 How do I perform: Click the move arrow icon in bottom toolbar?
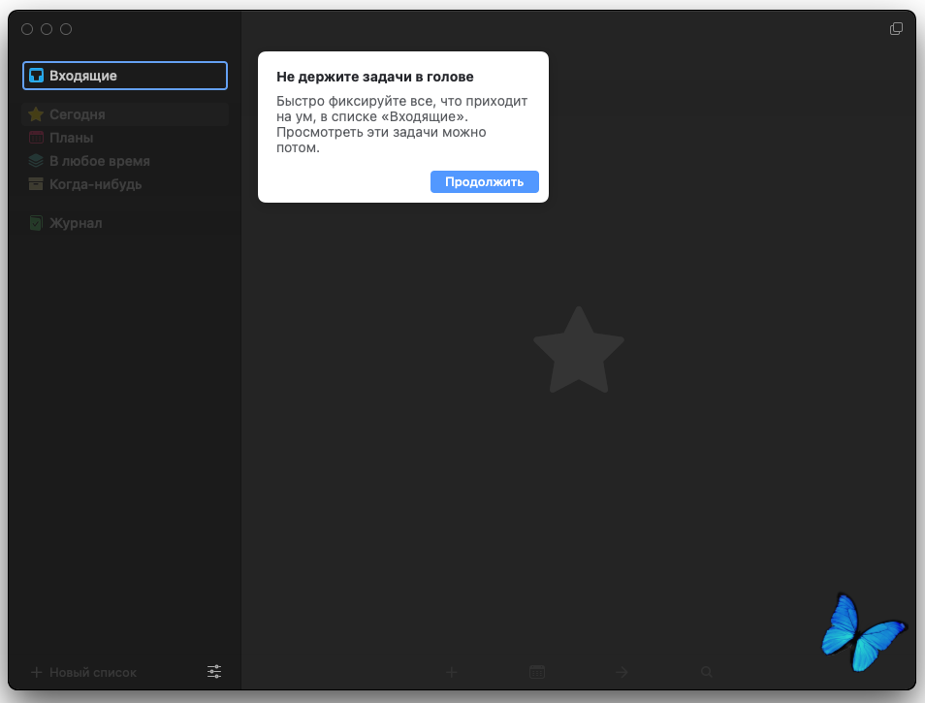pos(622,672)
